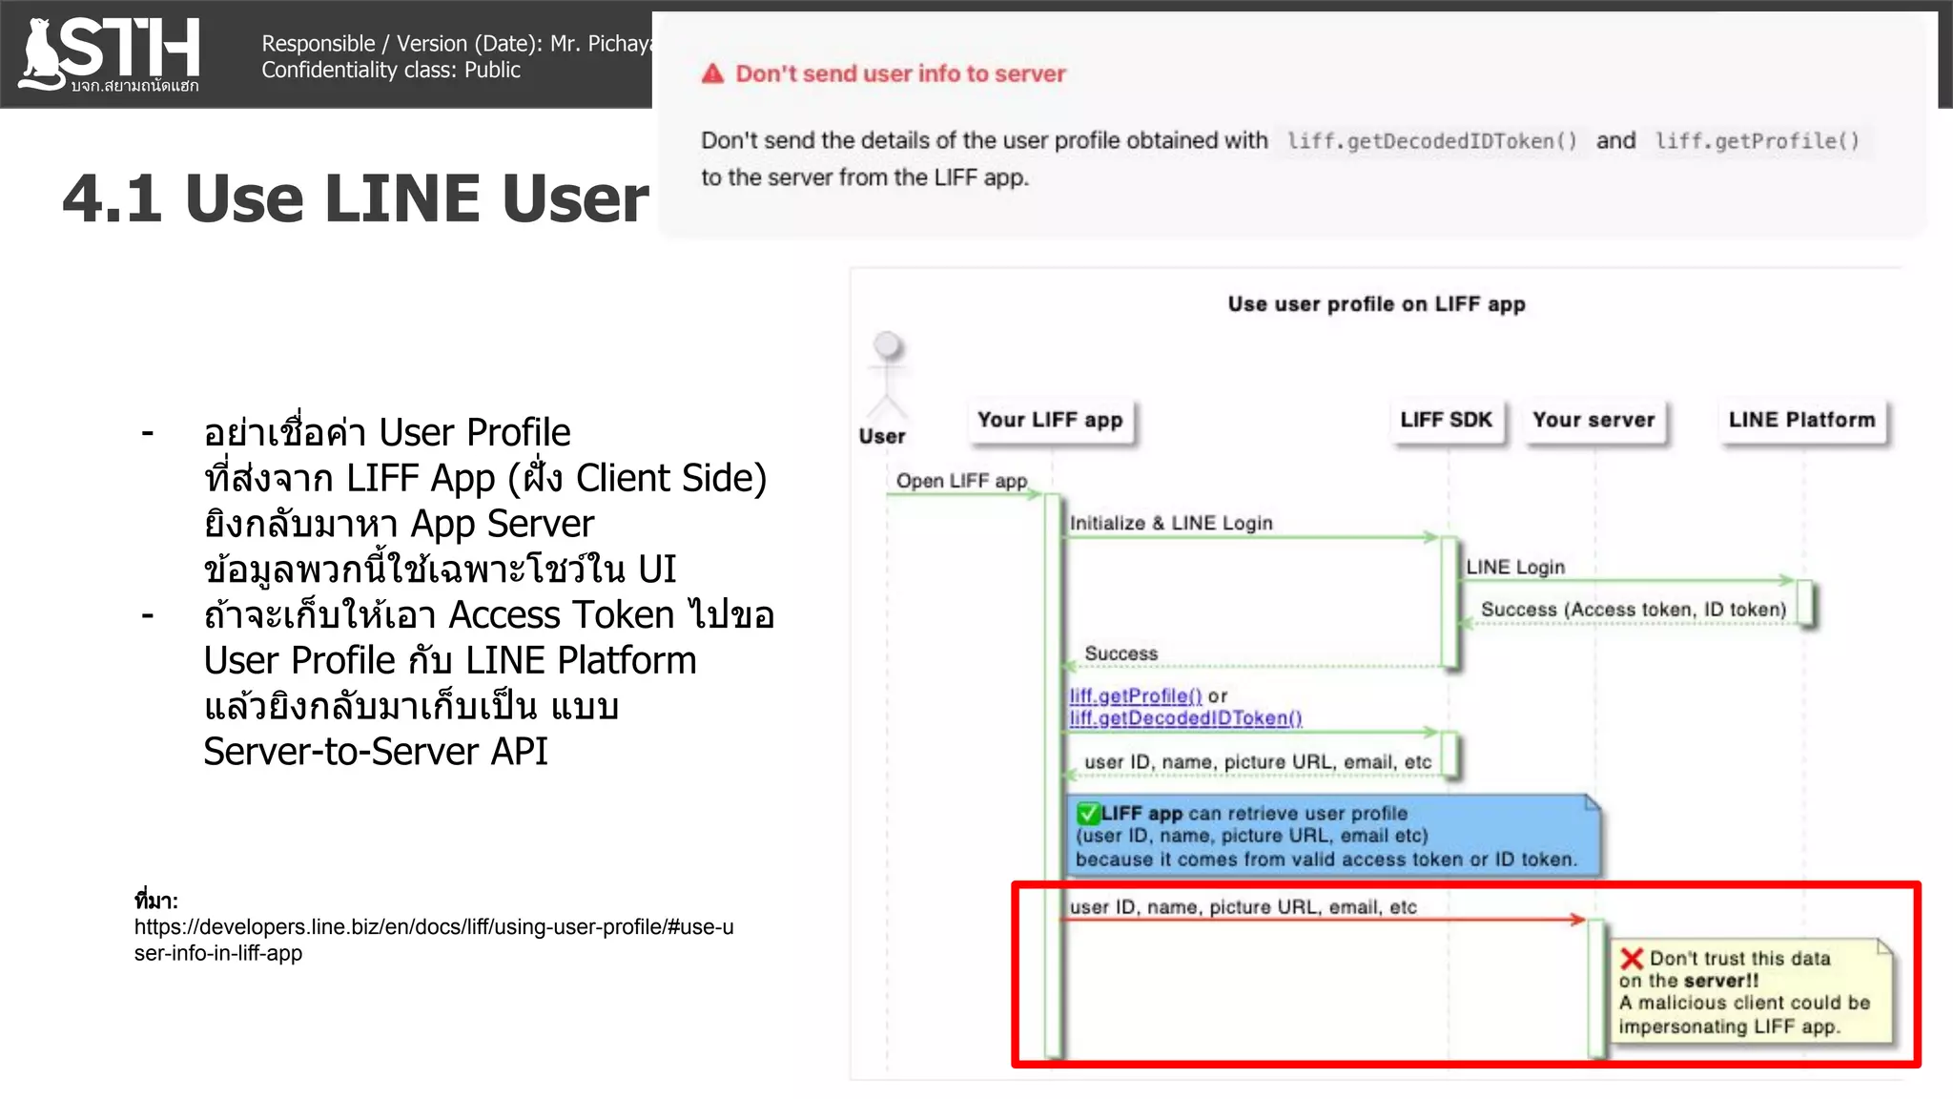
Task: Click the 'LINE Login' arrow label under LIFF SDK
Action: pyautogui.click(x=1515, y=567)
